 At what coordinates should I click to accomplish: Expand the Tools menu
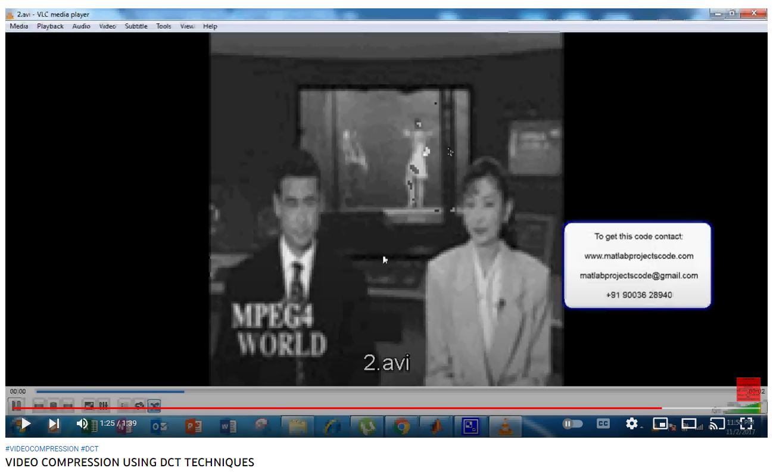tap(164, 26)
